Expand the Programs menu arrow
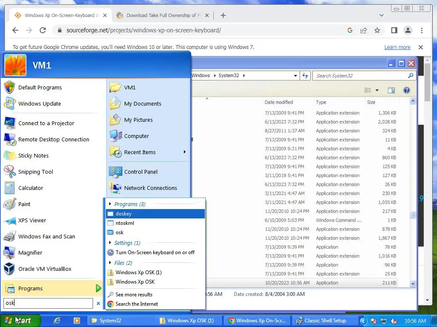The width and height of the screenshot is (437, 327). tap(98, 288)
